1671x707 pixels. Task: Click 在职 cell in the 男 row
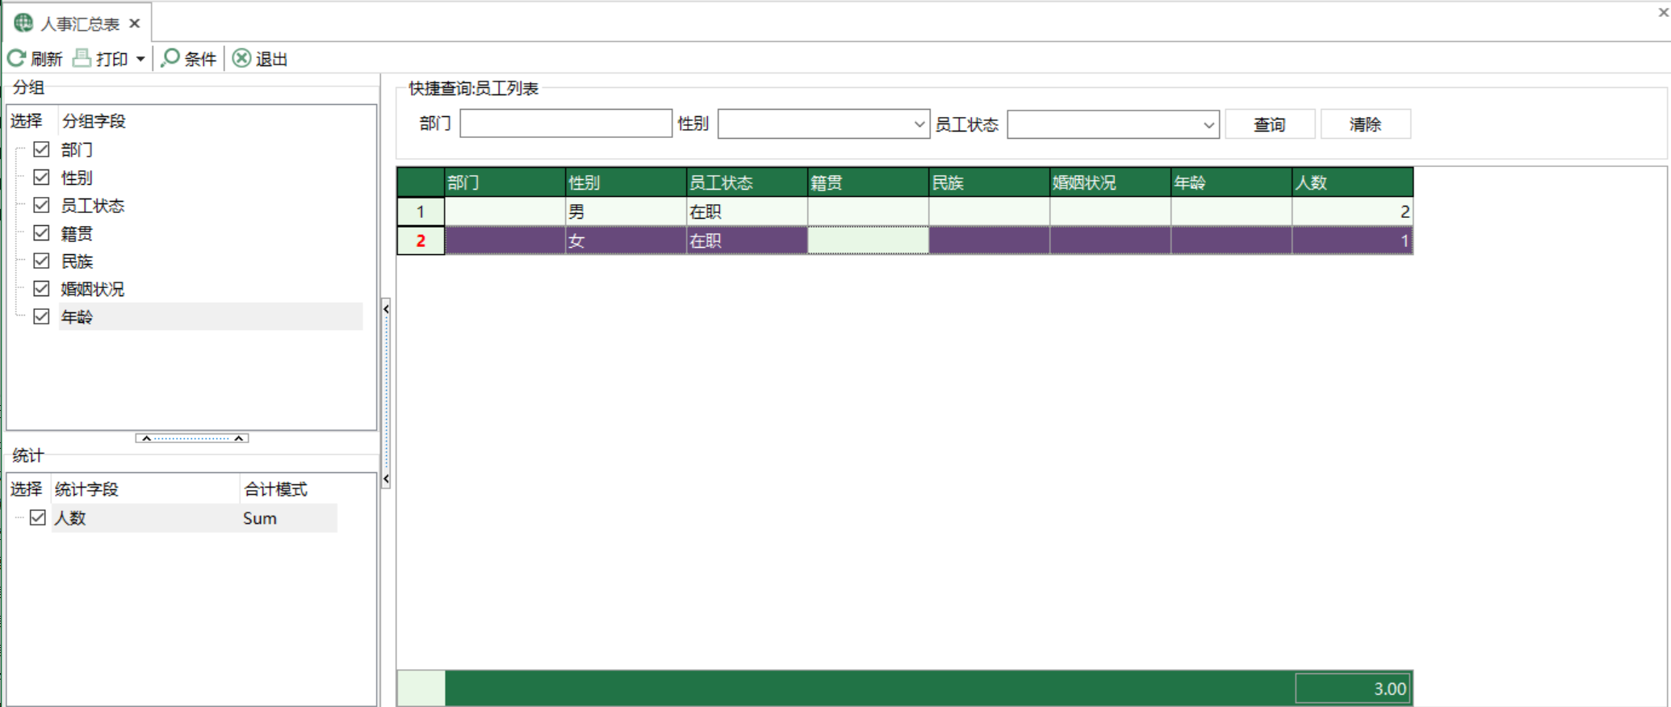coord(748,211)
